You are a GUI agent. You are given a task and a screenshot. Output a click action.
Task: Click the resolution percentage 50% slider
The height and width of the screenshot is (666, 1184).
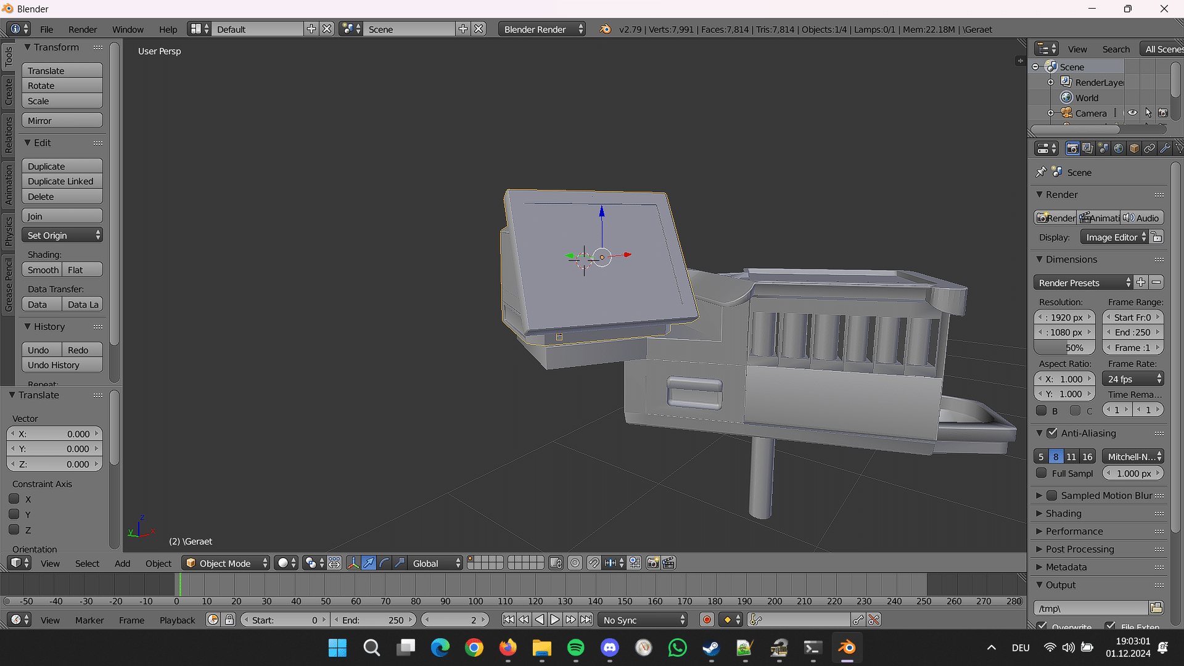pos(1064,348)
